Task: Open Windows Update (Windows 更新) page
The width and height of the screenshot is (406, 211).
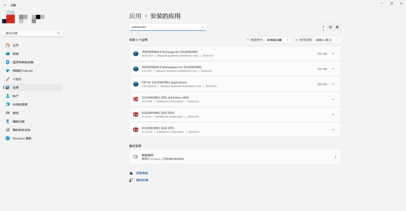Action: pyautogui.click(x=33, y=138)
